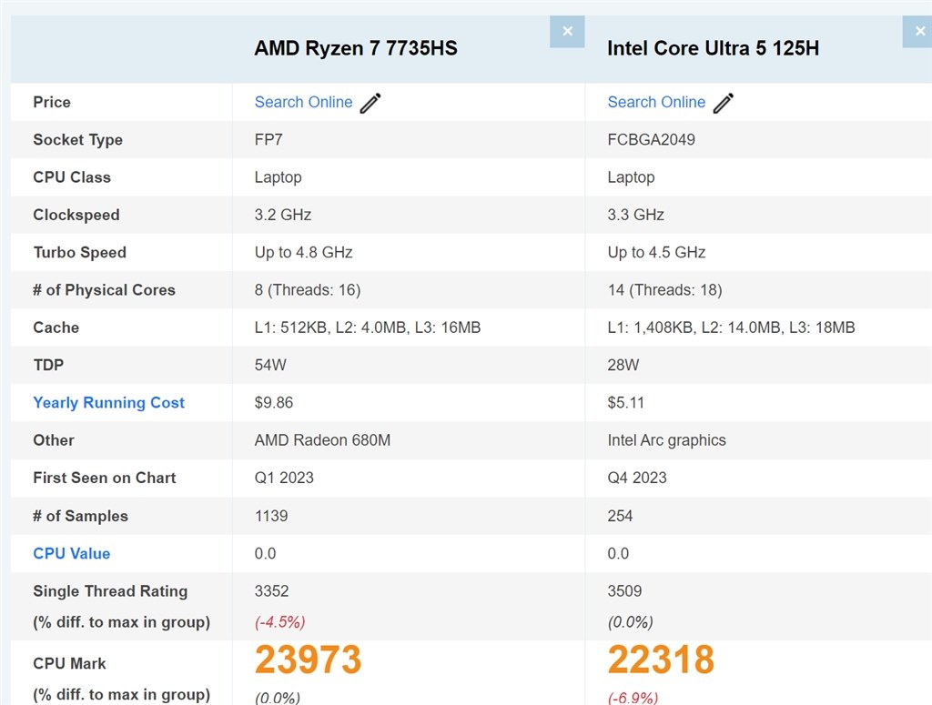
Task: Select the 22318 CPU Mark score
Action: tap(661, 660)
